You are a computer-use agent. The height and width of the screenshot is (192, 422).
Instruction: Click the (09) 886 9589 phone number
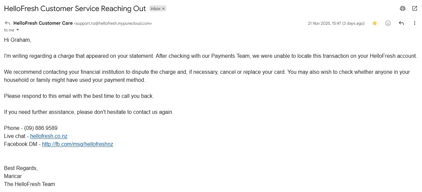(41, 128)
